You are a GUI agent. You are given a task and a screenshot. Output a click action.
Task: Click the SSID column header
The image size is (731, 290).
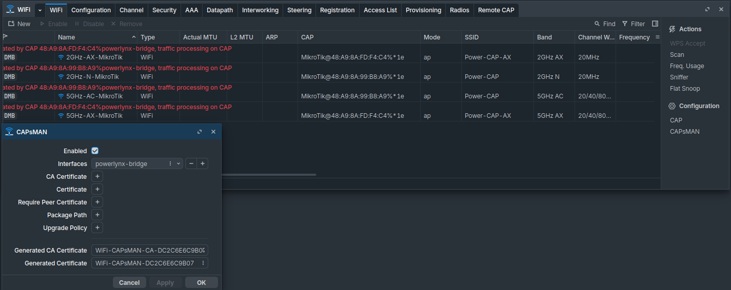point(498,37)
